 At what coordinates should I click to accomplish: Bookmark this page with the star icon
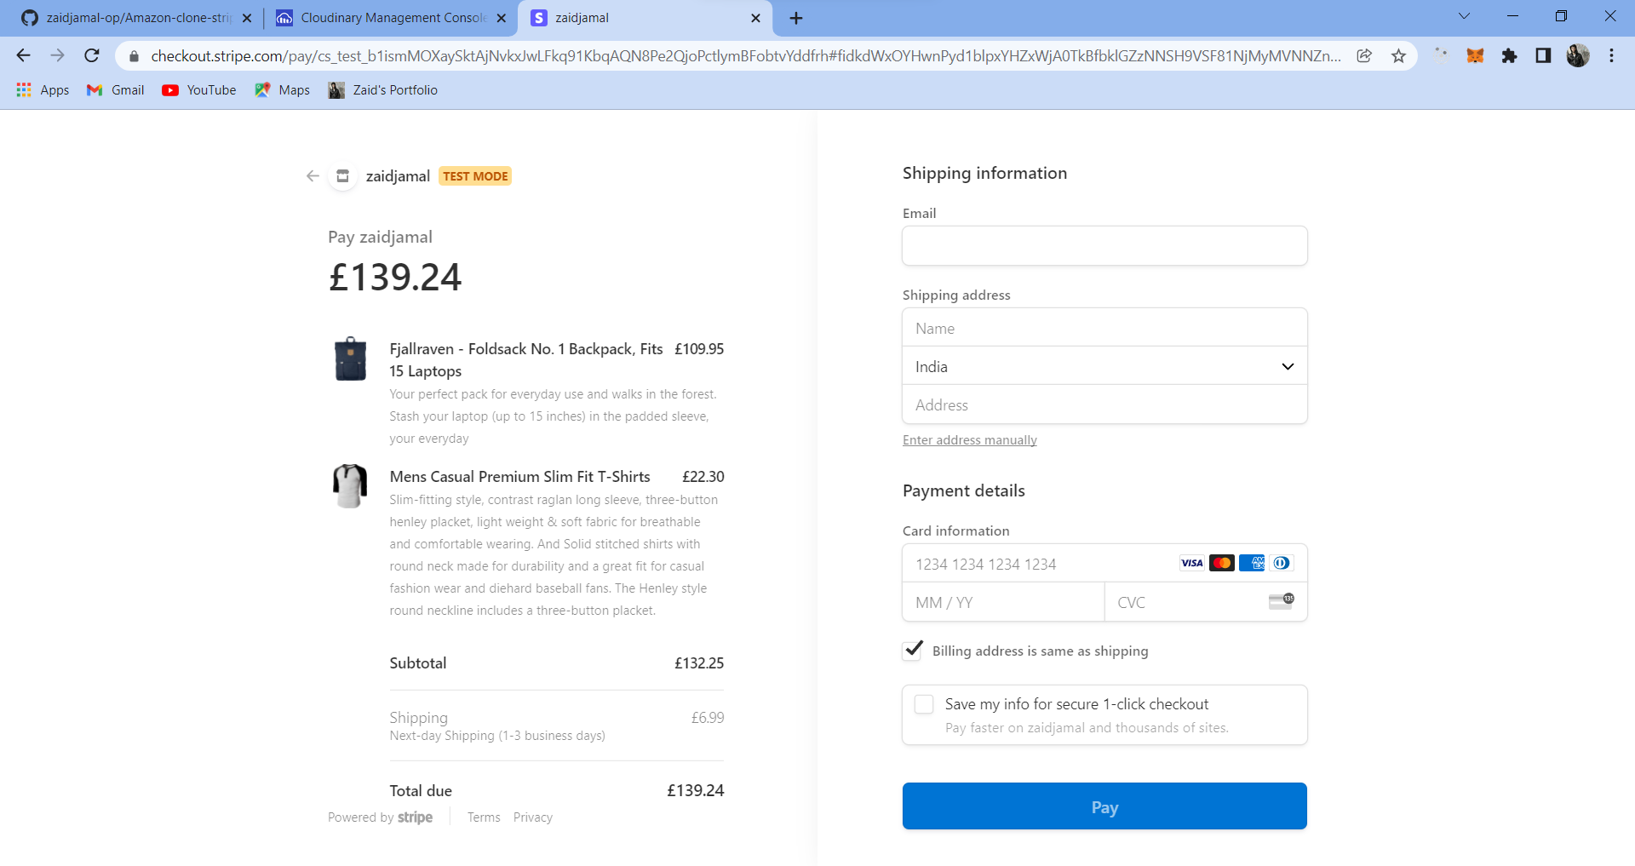[1398, 56]
